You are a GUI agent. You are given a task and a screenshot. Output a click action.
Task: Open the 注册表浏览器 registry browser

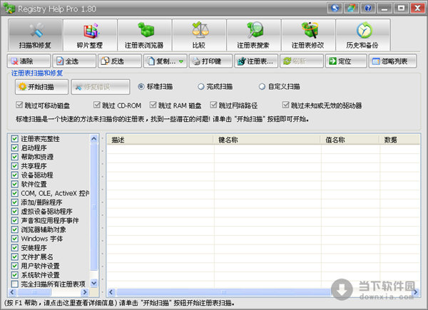(x=143, y=35)
